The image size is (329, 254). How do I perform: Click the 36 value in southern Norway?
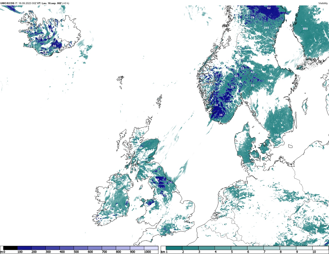[232, 87]
